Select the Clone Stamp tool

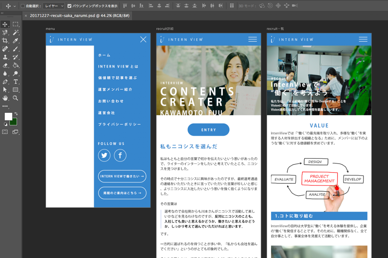pyautogui.click(x=5, y=57)
